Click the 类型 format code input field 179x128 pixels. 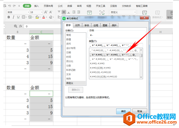click(x=116, y=45)
